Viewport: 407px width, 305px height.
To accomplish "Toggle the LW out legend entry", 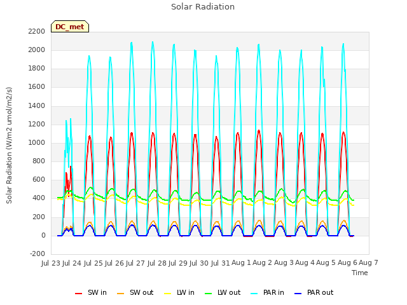I will (223, 292).
